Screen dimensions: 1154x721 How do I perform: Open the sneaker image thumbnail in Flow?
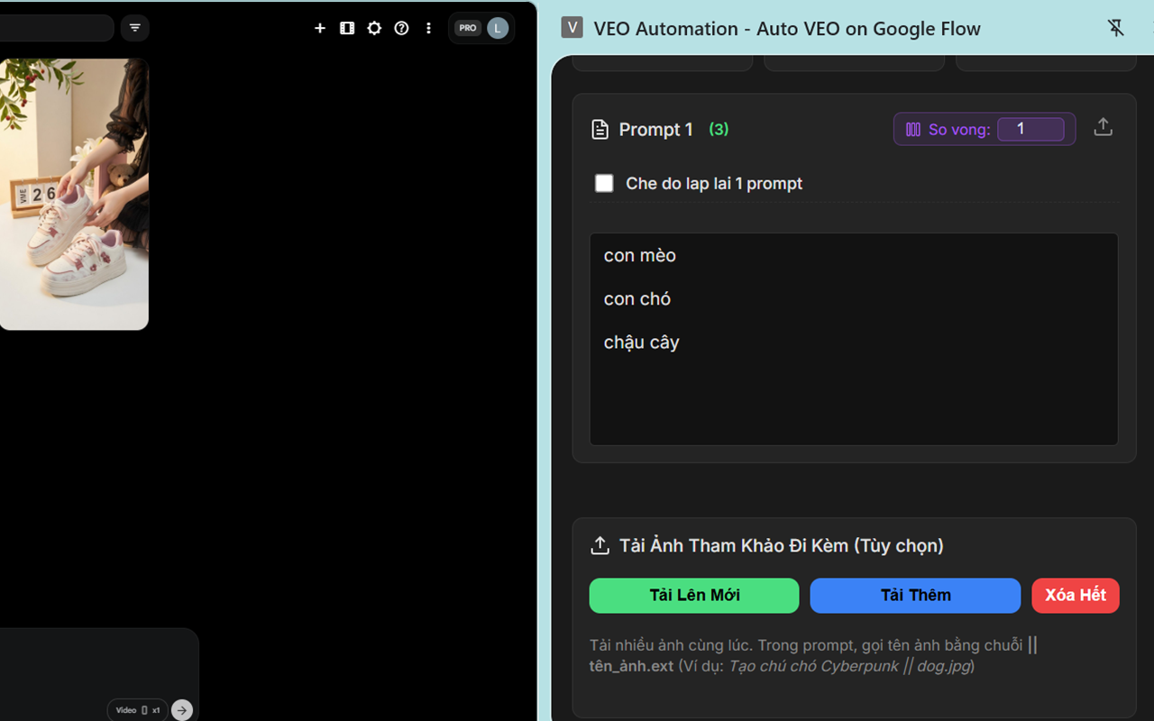74,195
